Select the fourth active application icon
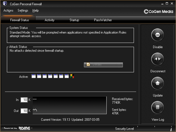Screen dimensions: 176x132 pyautogui.click(x=50, y=76)
